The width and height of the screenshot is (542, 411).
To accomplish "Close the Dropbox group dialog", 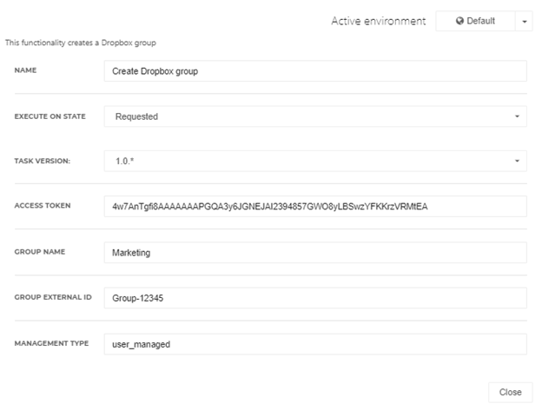I will point(510,393).
